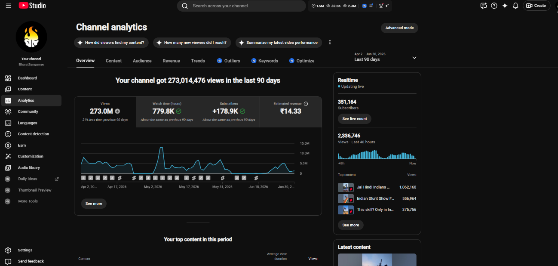Open Dashboard in the sidebar

[31, 78]
